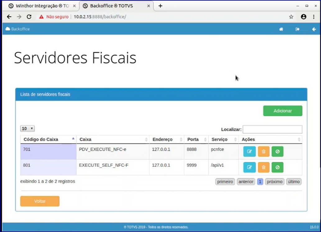This screenshot has height=232, width=321.
Task: Click the logout icon in blue header
Action: pos(297,29)
